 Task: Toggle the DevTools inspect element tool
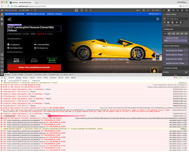tap(2, 78)
